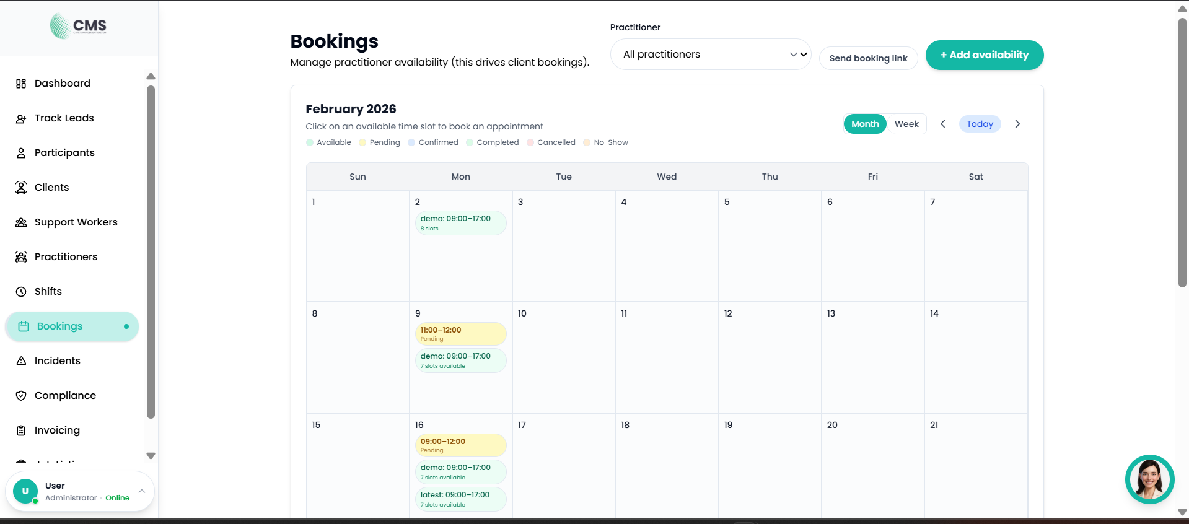
Task: Click the Sat column header
Action: tap(976, 177)
